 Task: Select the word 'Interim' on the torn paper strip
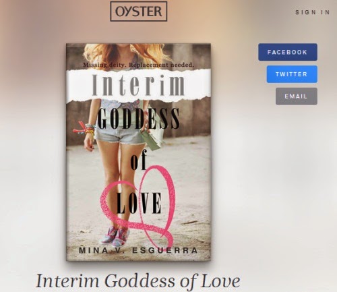[x=139, y=85]
